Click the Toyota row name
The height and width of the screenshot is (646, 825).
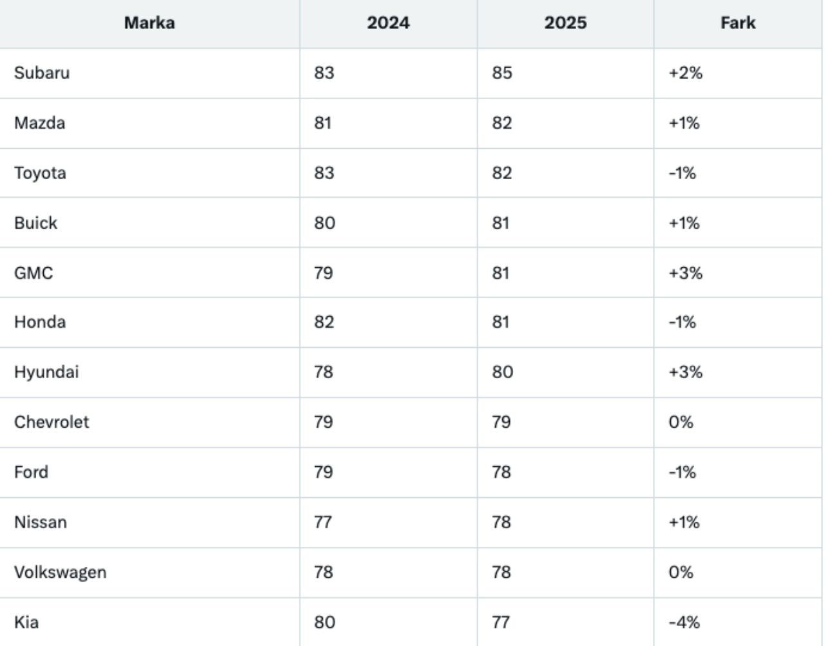pos(40,173)
